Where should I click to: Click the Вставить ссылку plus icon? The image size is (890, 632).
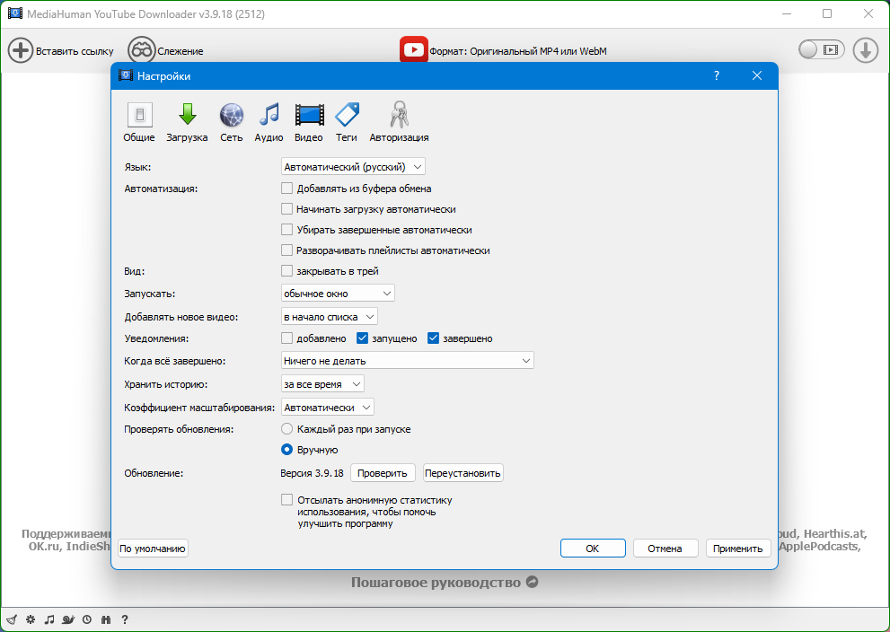click(21, 50)
